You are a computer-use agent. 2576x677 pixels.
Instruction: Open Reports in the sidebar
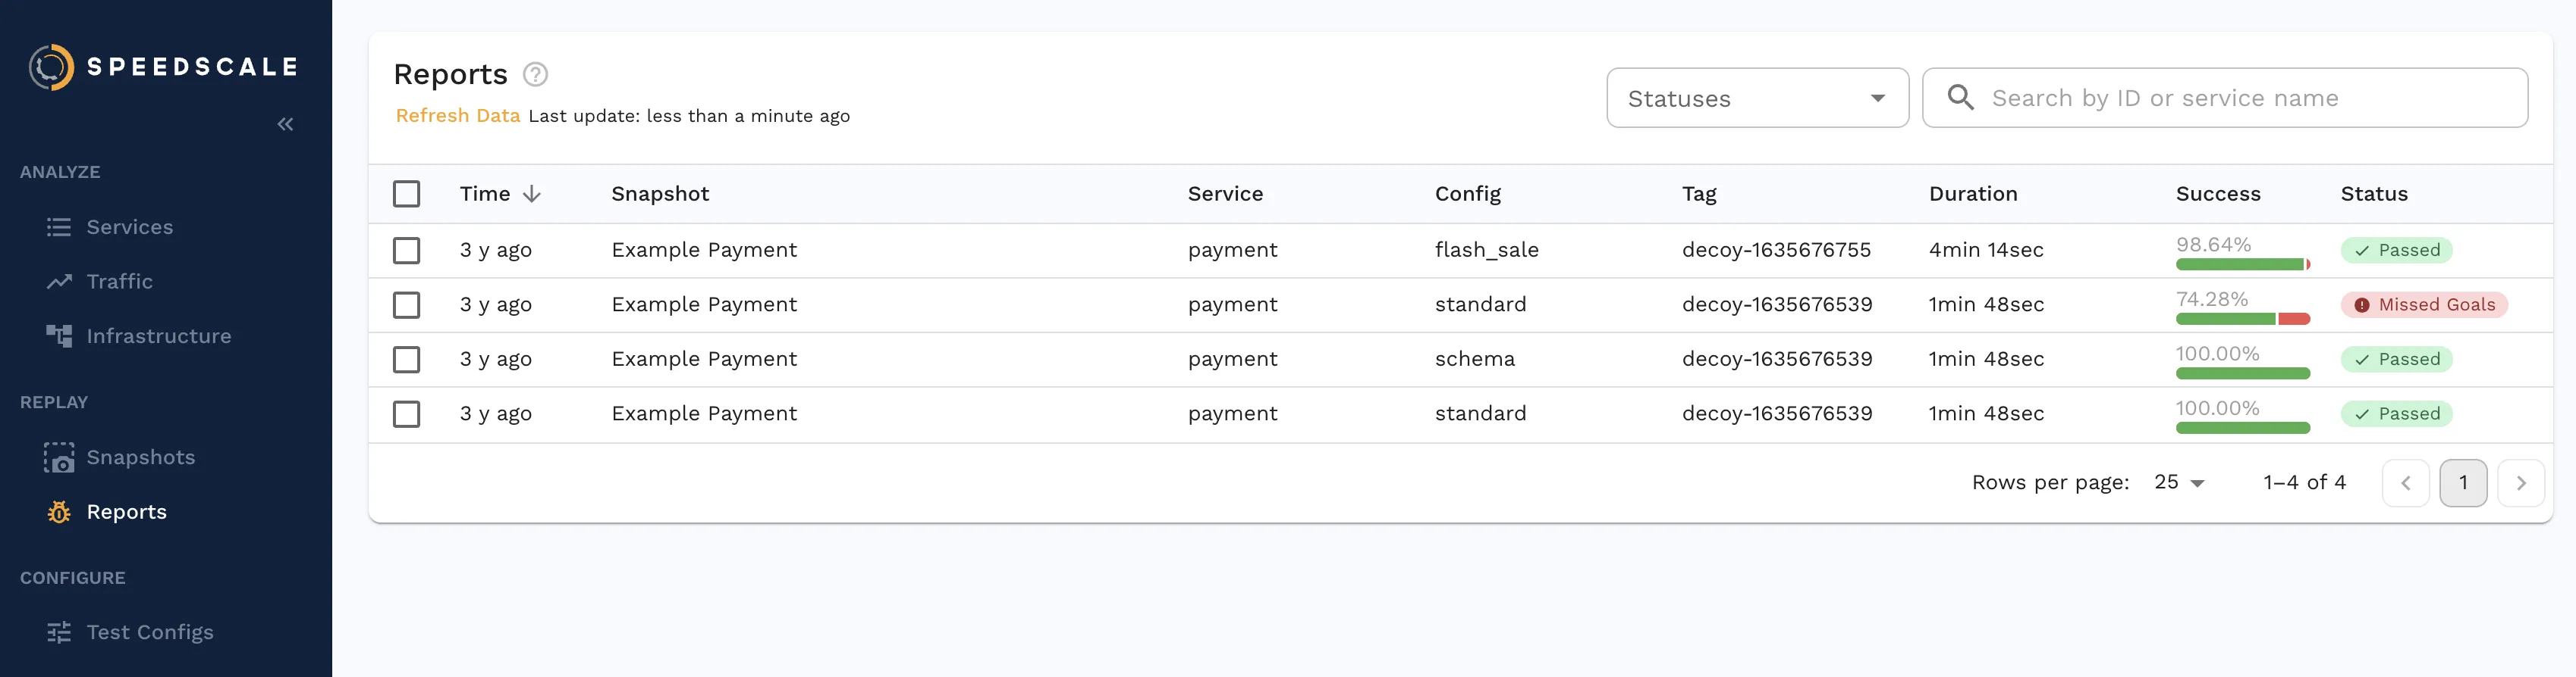tap(126, 512)
